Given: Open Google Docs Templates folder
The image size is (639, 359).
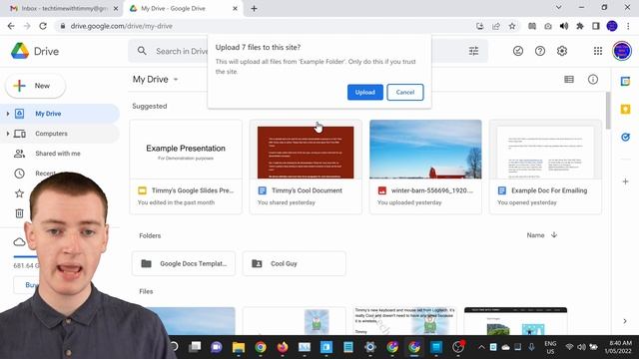Looking at the screenshot, I should [x=184, y=263].
